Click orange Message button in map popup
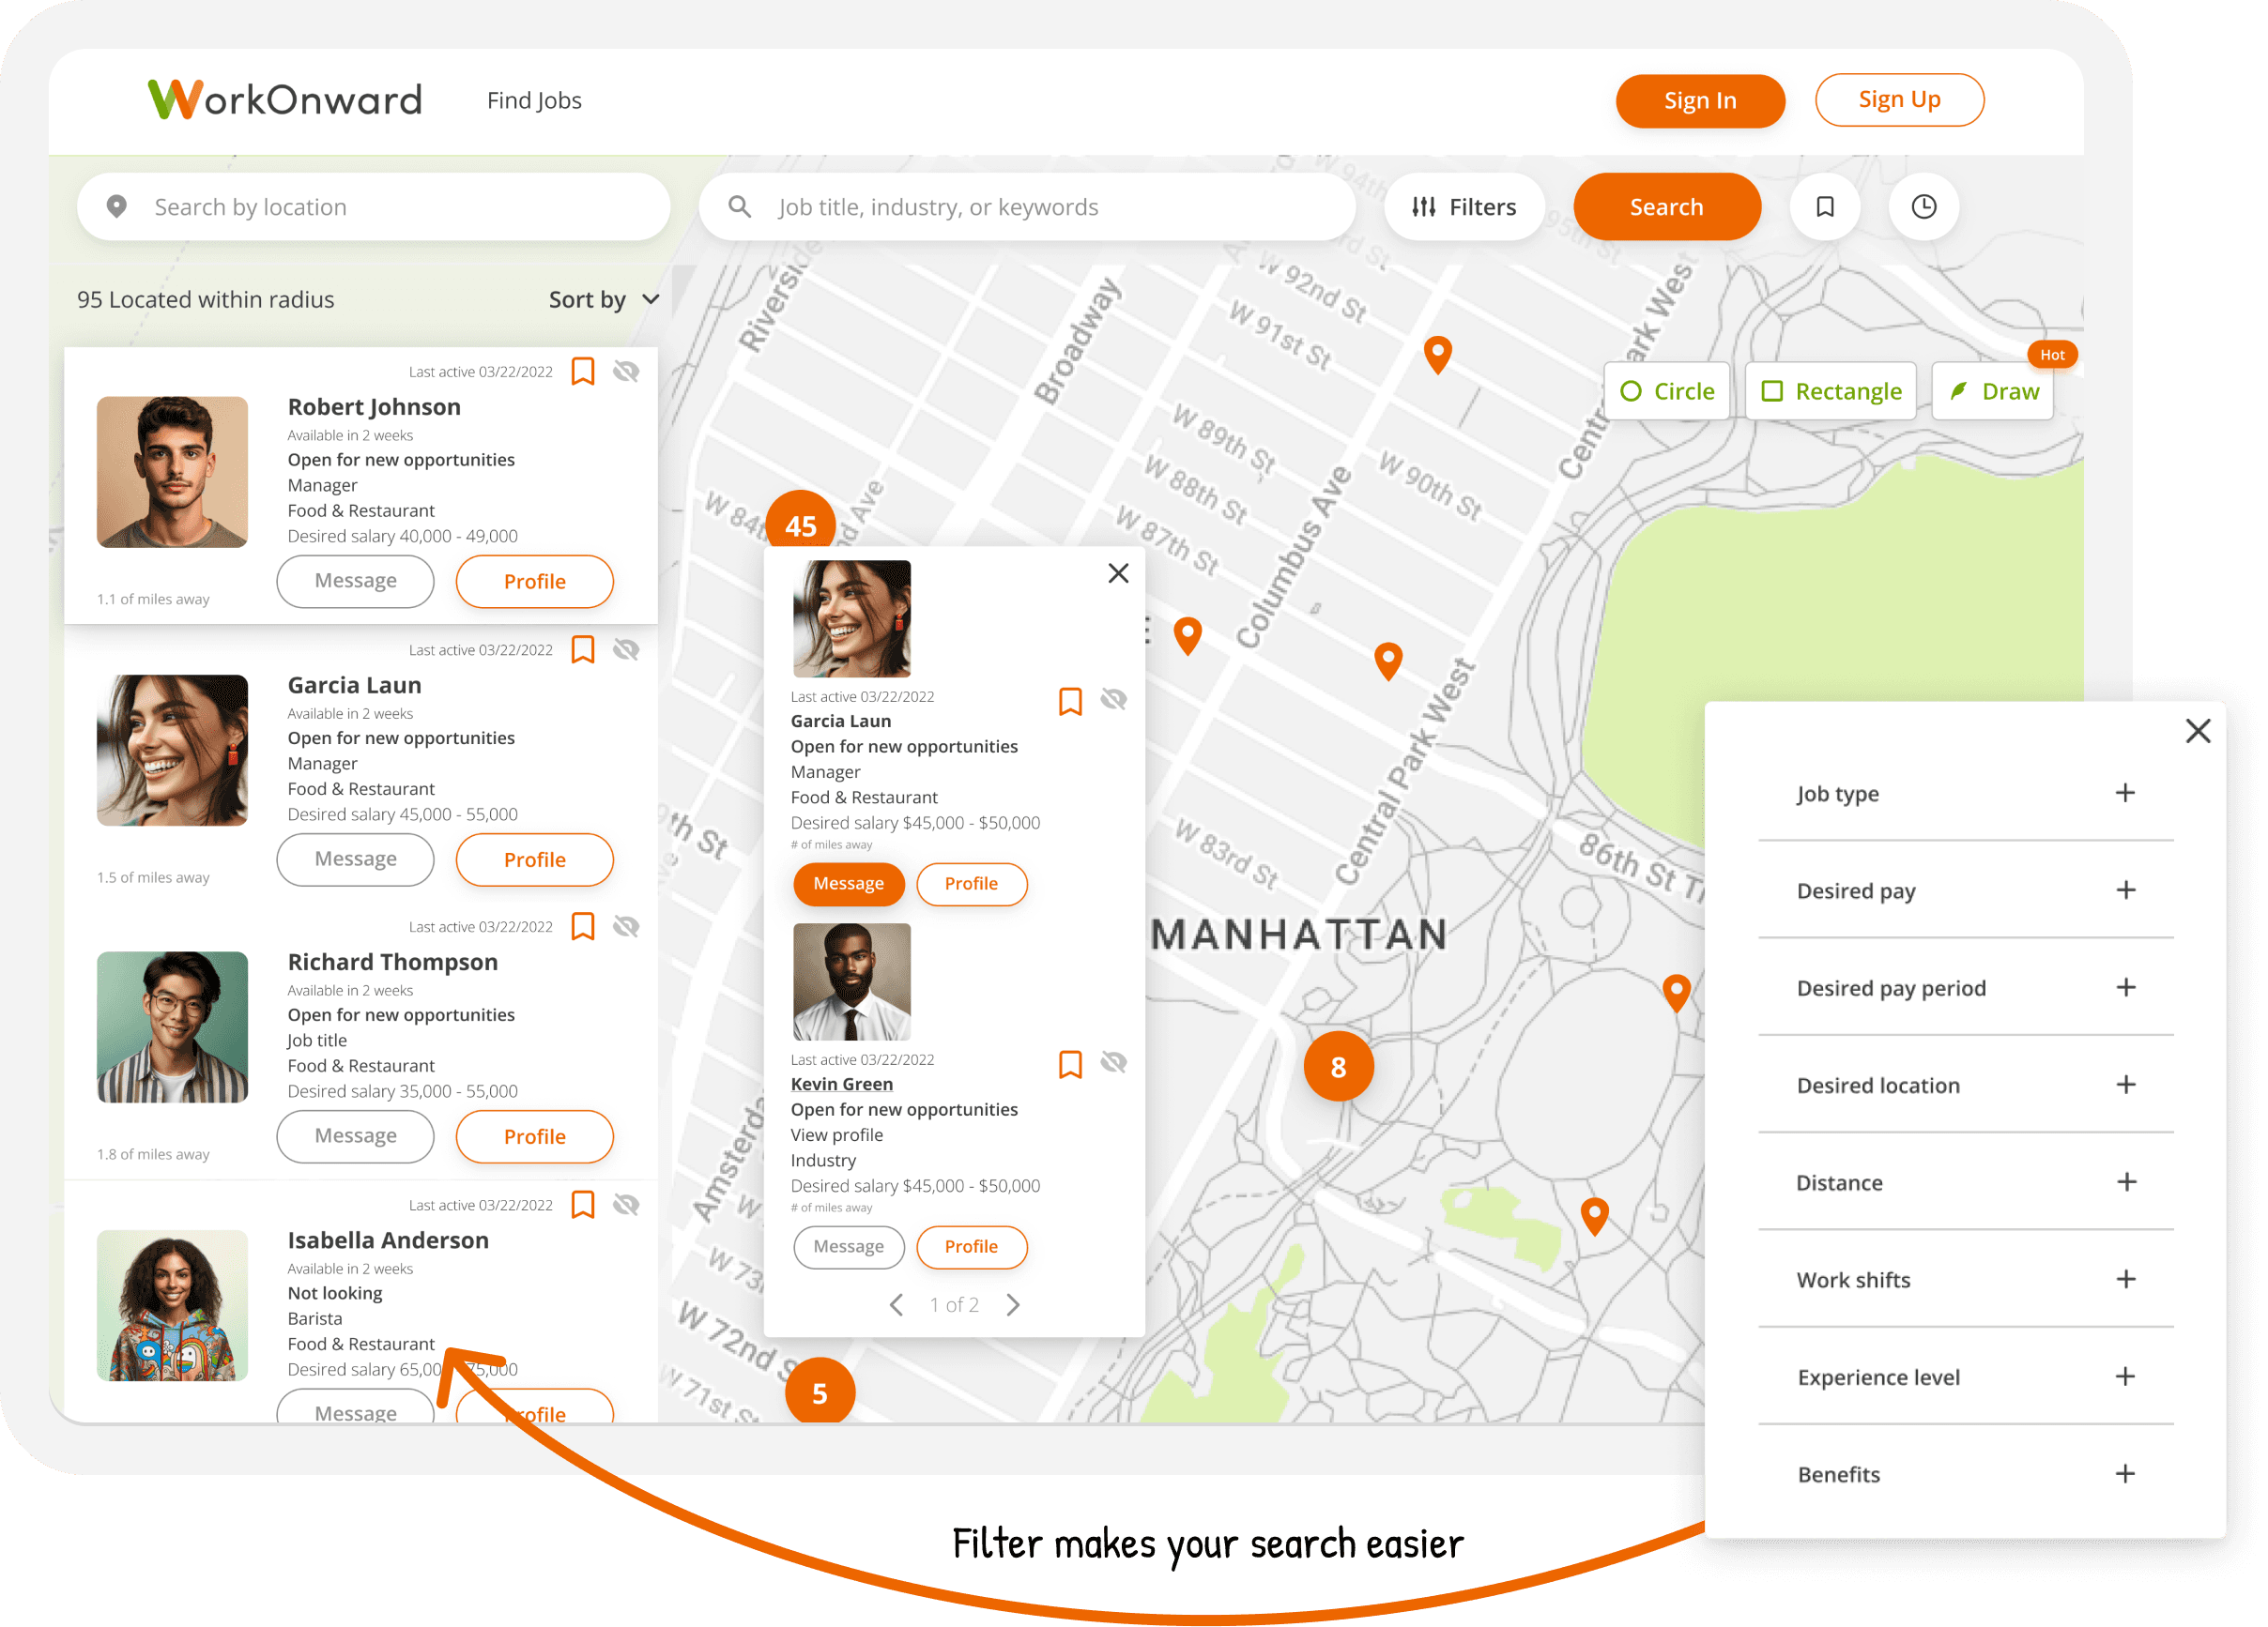Image resolution: width=2268 pixels, height=1627 pixels. click(848, 884)
